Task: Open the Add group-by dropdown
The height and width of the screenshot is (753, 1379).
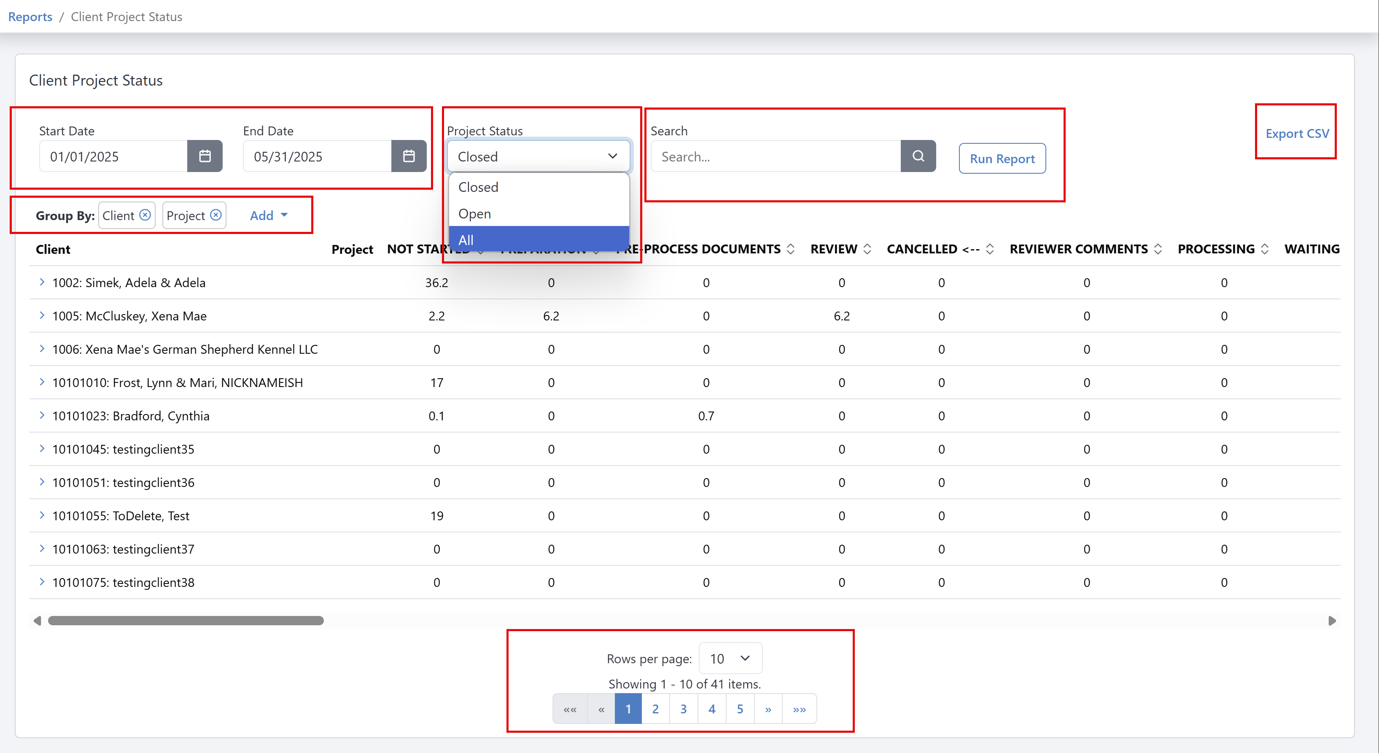Action: [x=269, y=215]
